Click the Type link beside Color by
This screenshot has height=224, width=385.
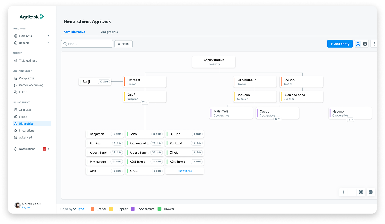81,209
